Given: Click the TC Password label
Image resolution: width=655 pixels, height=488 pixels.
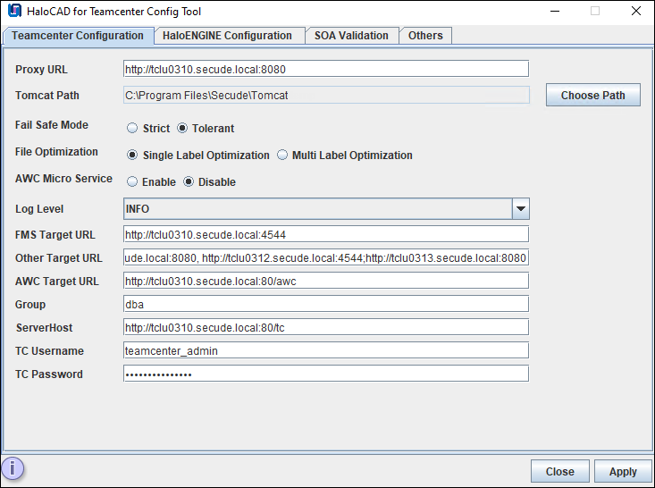Looking at the screenshot, I should [49, 374].
